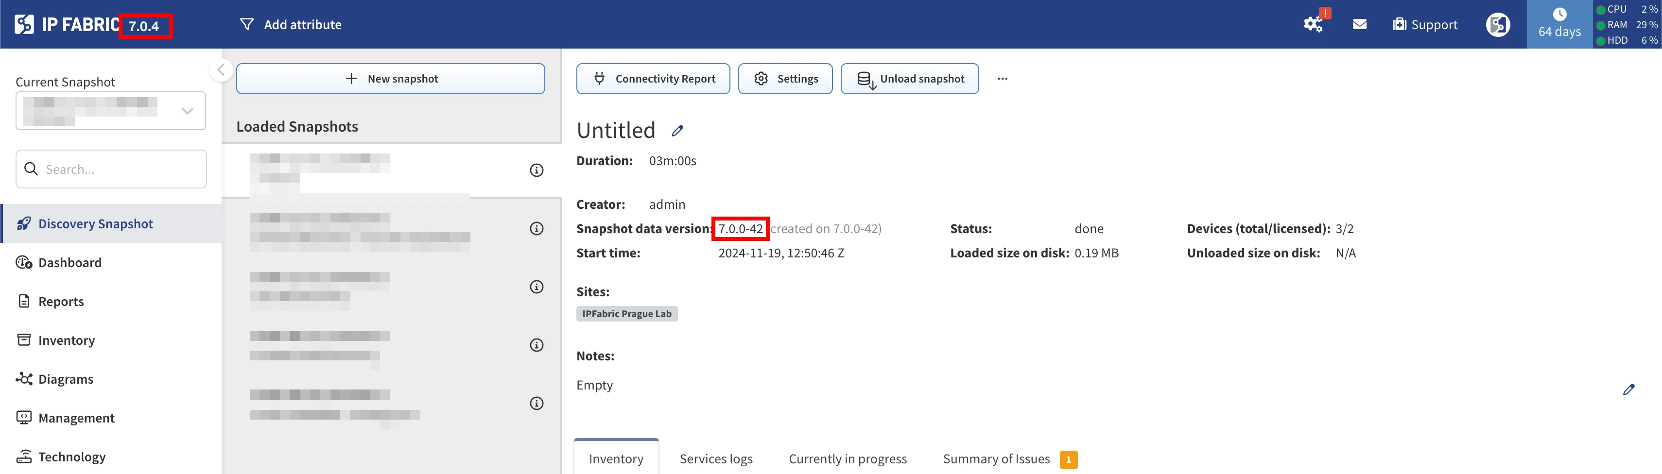Screen dimensions: 1662x474
Task: Switch to the Services logs tab
Action: click(715, 458)
